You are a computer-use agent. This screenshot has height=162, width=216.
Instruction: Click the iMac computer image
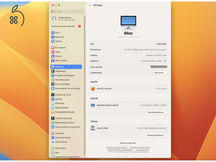click(x=128, y=23)
